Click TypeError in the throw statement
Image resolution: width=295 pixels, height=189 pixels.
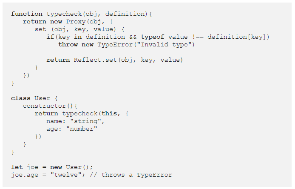115,45
